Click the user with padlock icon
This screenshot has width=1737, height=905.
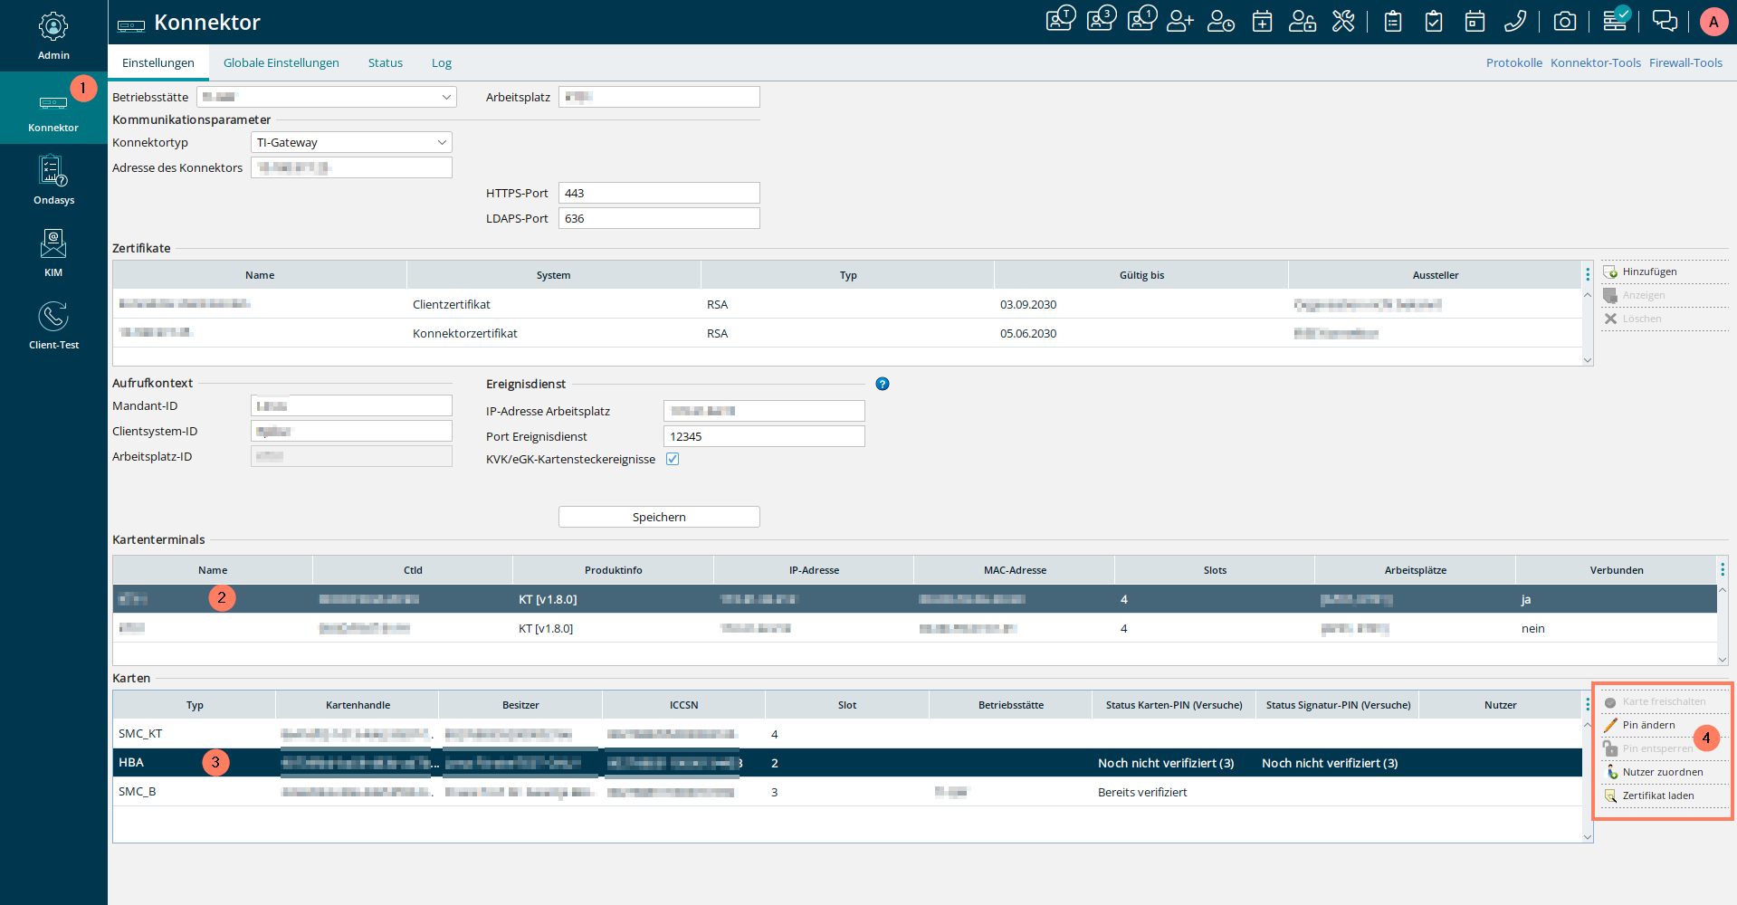coord(1303,21)
